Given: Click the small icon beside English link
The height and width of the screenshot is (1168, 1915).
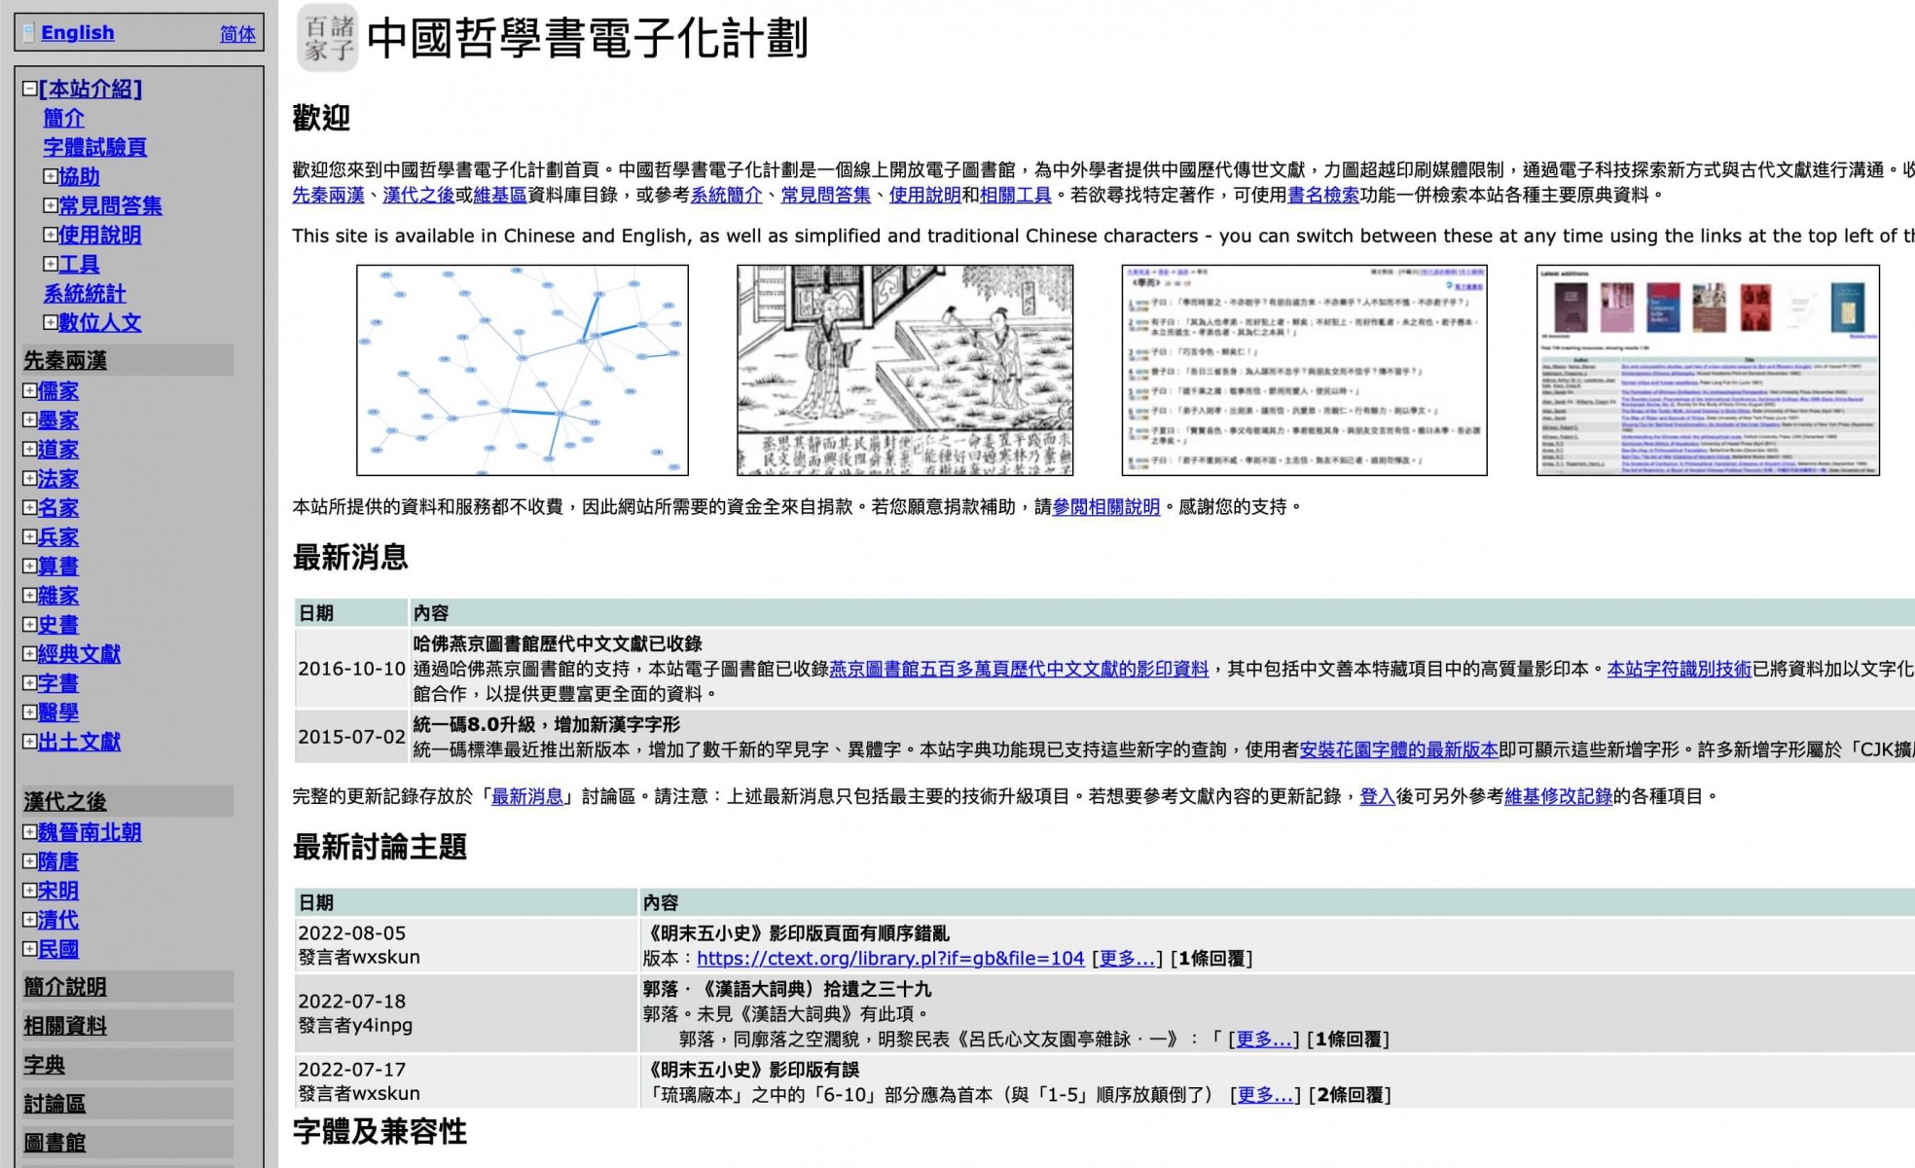Looking at the screenshot, I should click(x=29, y=32).
